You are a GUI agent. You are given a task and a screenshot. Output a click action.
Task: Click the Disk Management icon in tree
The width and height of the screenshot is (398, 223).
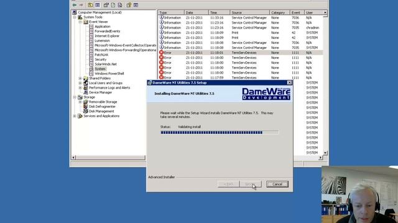click(86, 111)
